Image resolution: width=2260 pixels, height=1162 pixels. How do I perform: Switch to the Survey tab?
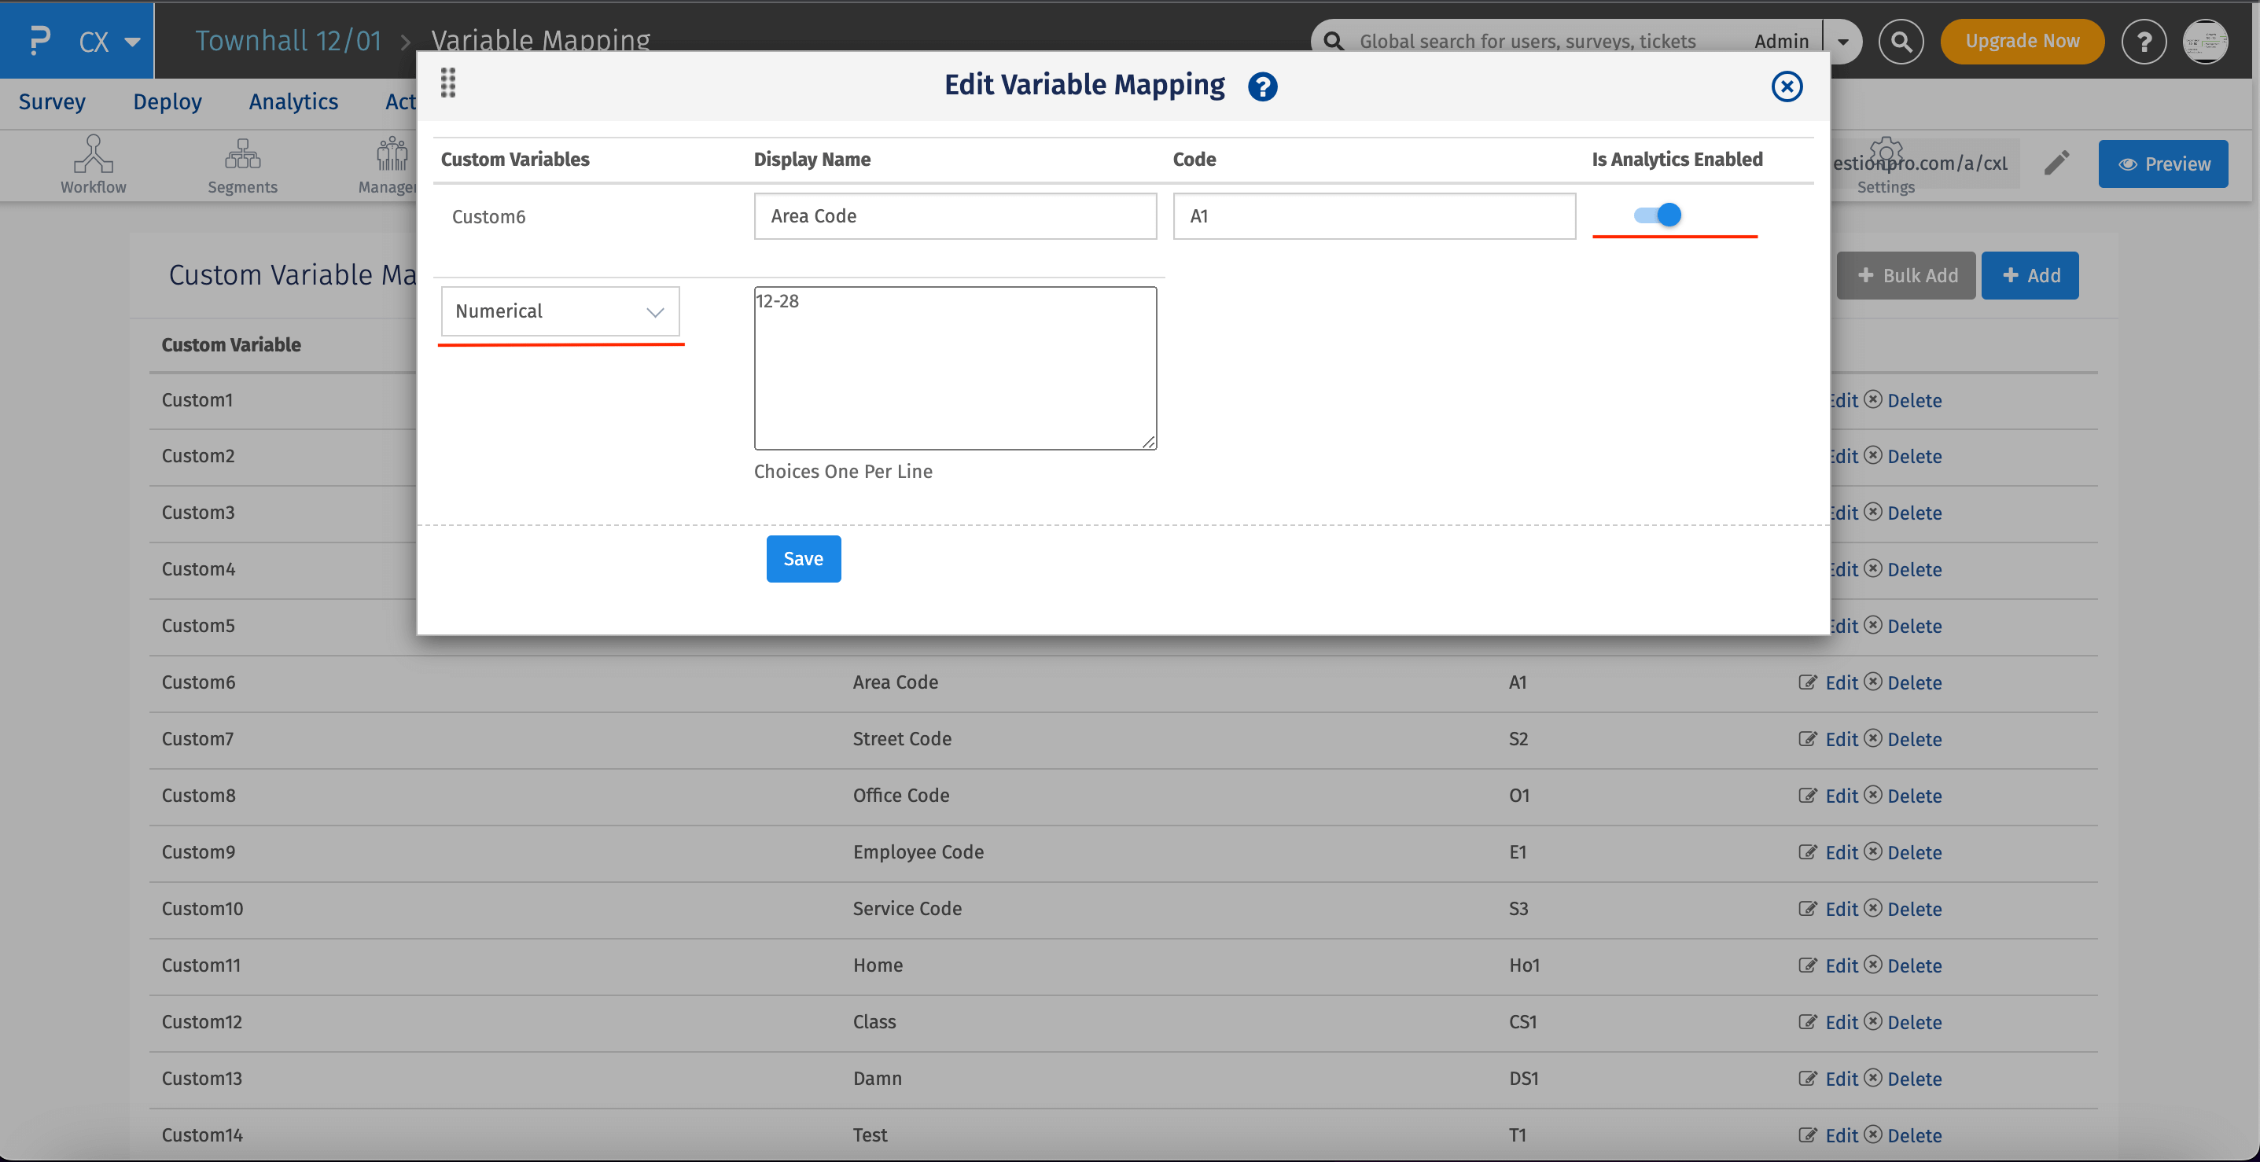(52, 101)
